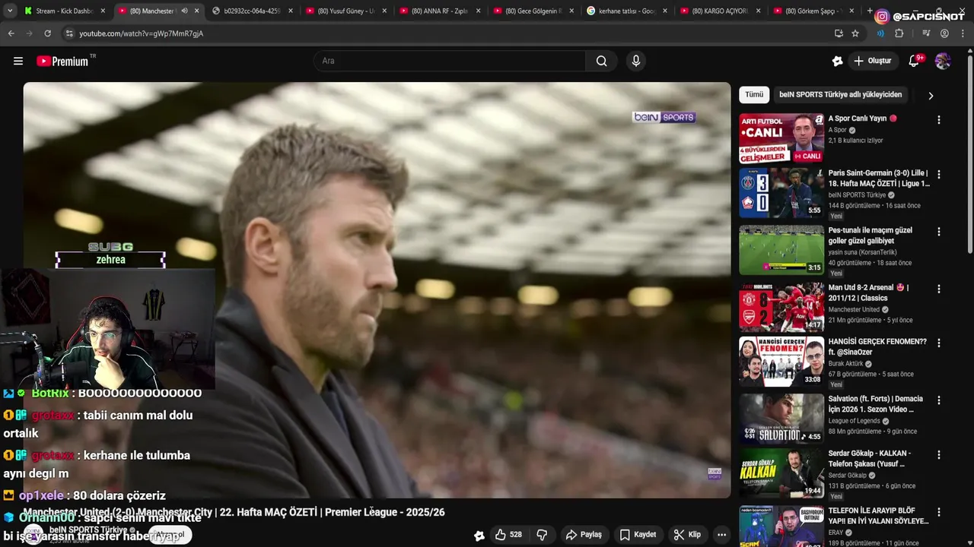
Task: Select the Tümü filter chip
Action: click(754, 95)
